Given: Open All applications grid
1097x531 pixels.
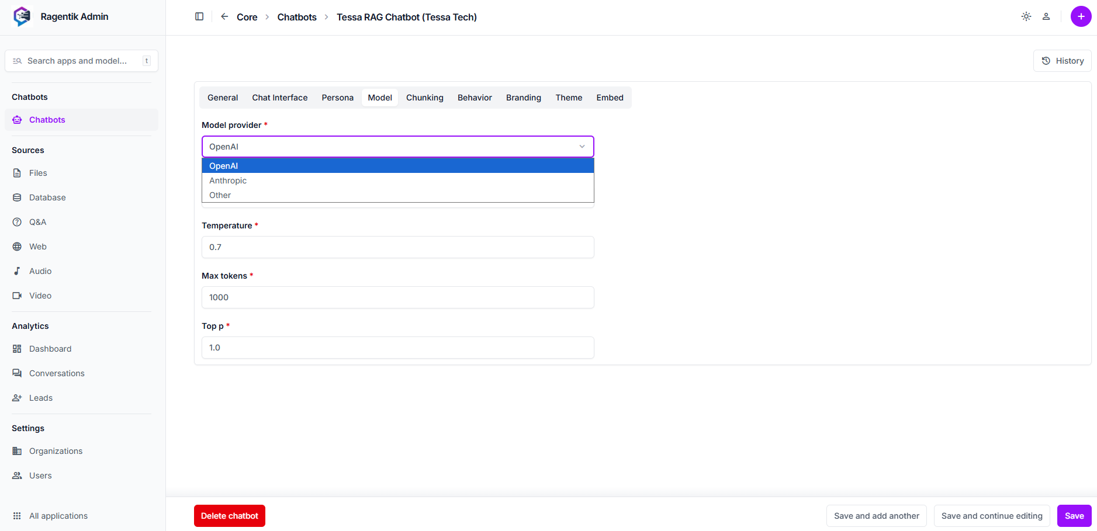Looking at the screenshot, I should point(58,516).
